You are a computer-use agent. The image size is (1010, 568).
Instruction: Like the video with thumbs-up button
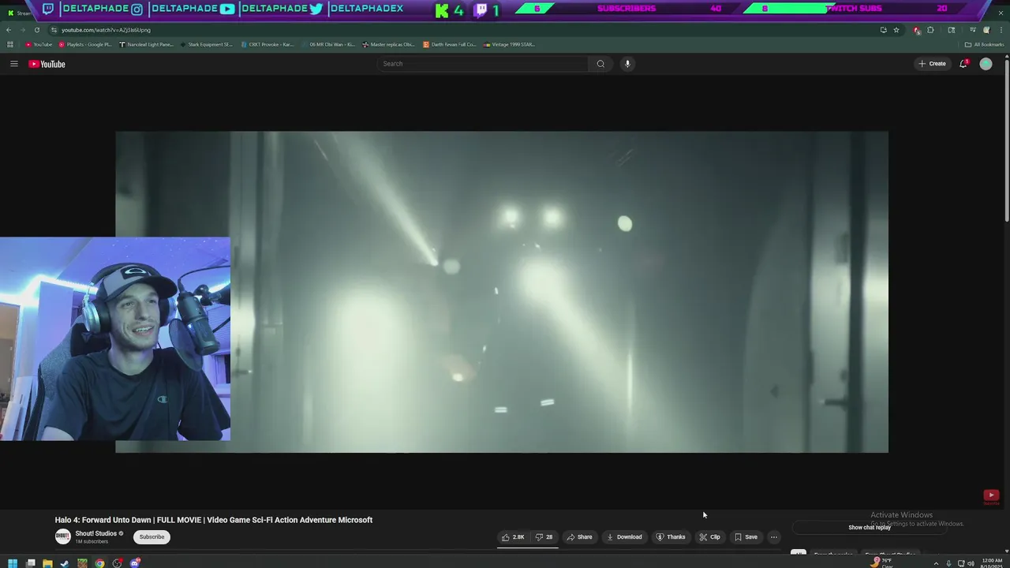(x=512, y=537)
